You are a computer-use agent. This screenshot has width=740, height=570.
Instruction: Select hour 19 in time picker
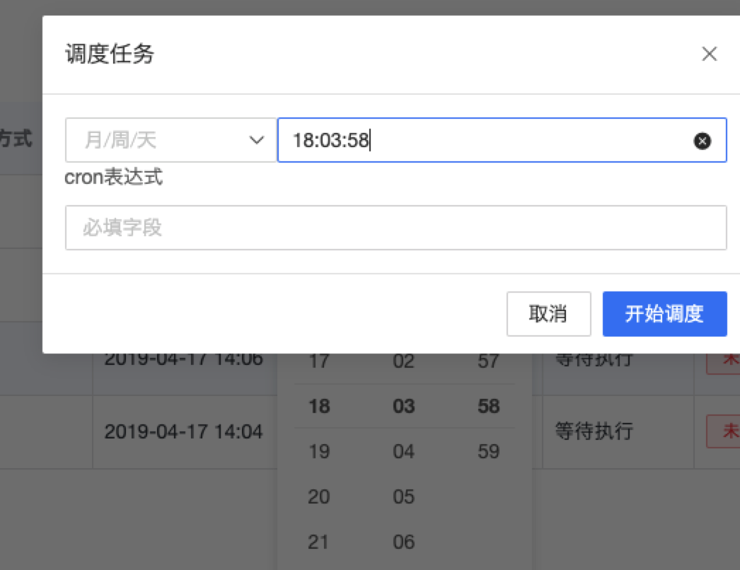(319, 451)
